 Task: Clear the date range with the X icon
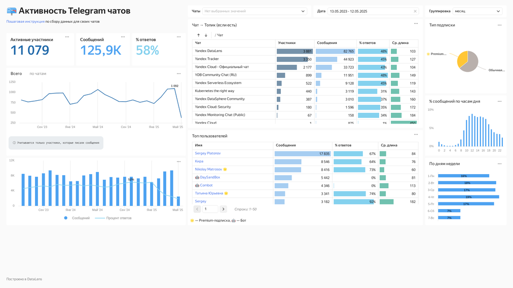pyautogui.click(x=415, y=11)
